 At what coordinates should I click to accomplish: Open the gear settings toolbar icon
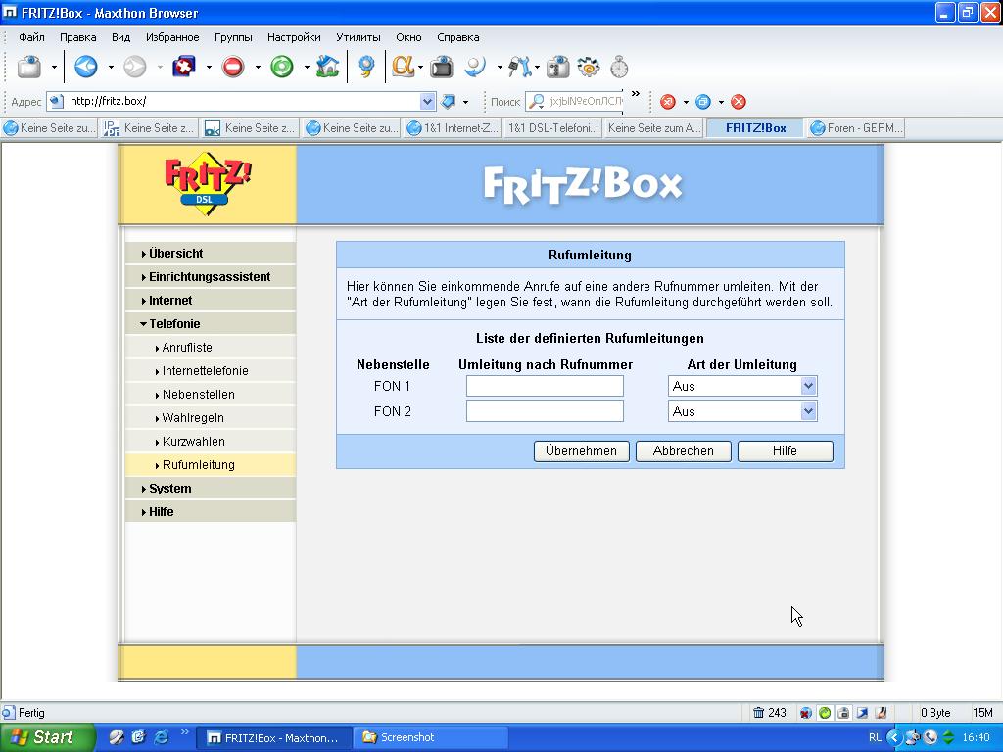[588, 67]
